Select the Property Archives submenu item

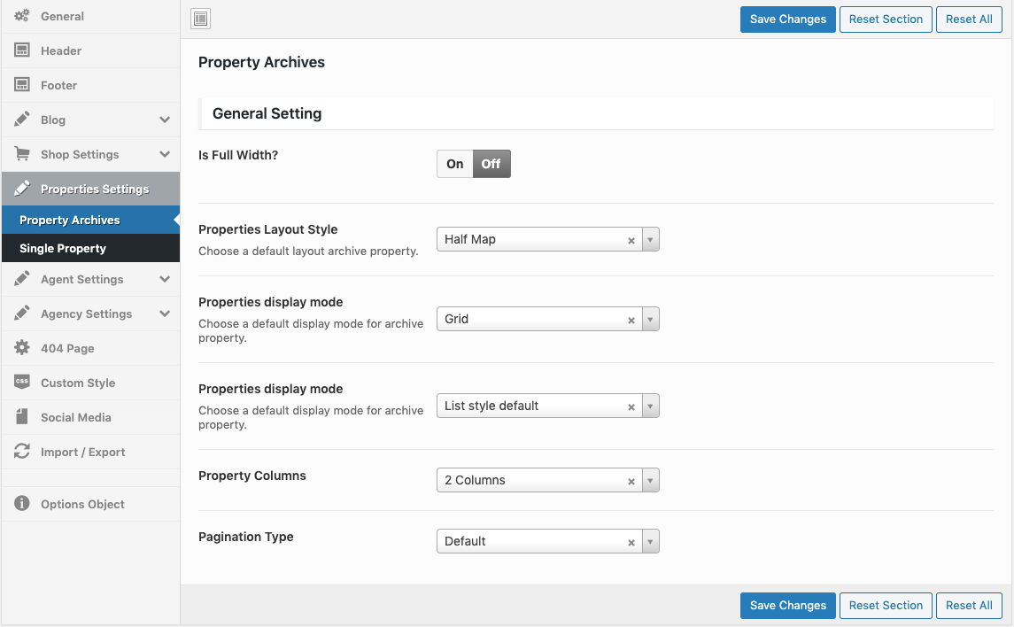click(70, 220)
